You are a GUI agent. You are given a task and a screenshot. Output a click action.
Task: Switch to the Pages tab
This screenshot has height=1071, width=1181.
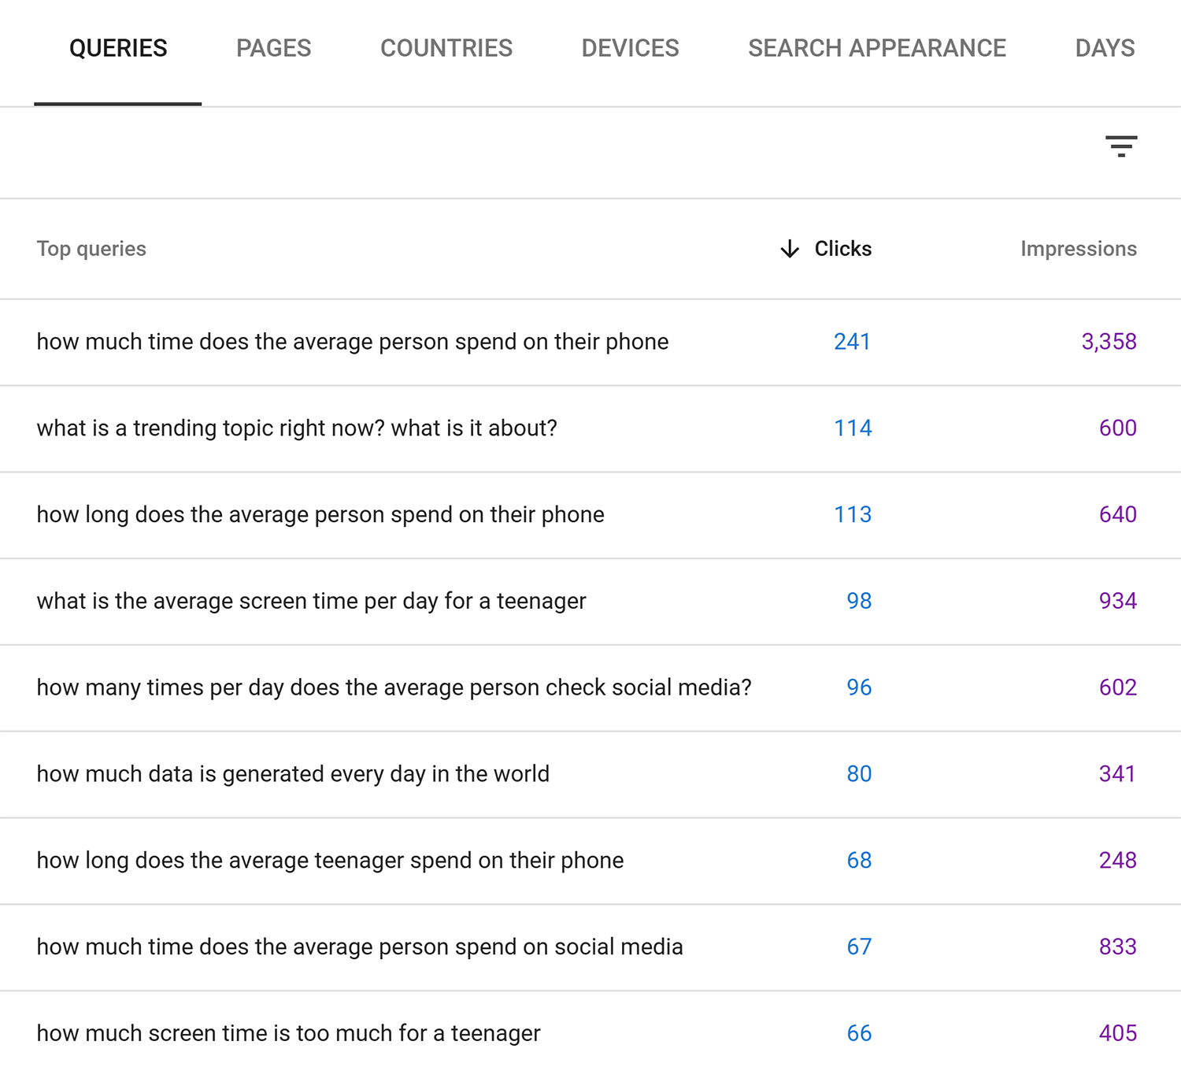point(274,48)
